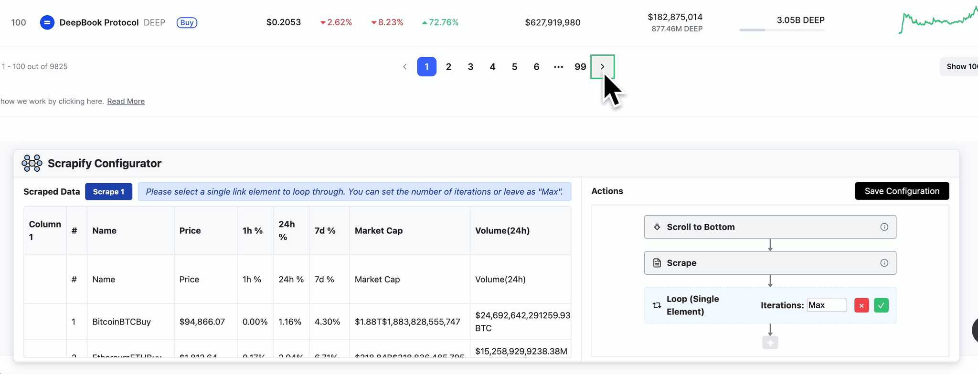Show info for Scroll to Bottom action
The height and width of the screenshot is (374, 978).
point(884,227)
